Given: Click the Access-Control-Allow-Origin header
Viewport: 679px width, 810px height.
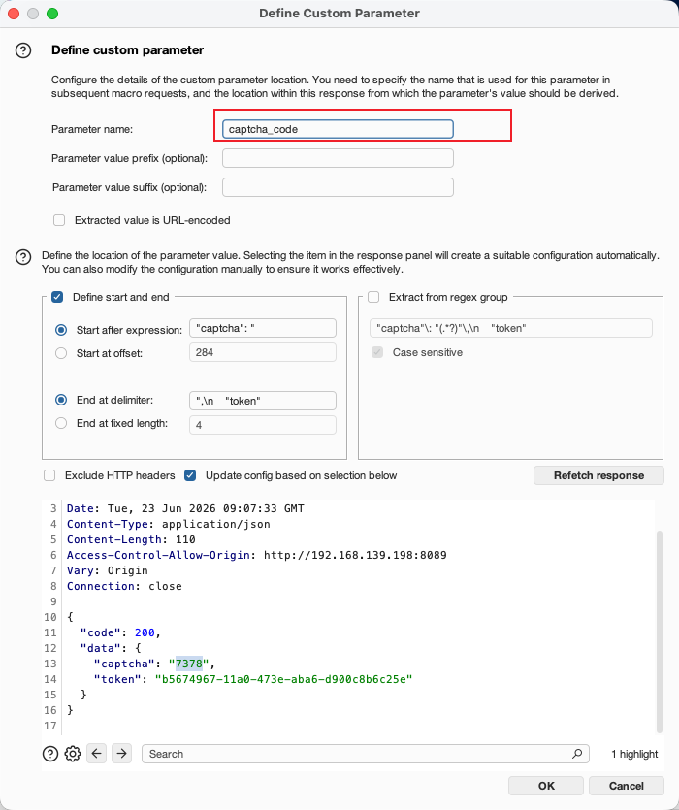Looking at the screenshot, I should pos(257,555).
